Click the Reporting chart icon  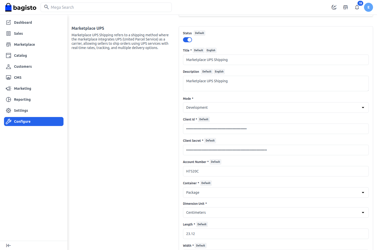click(8, 99)
